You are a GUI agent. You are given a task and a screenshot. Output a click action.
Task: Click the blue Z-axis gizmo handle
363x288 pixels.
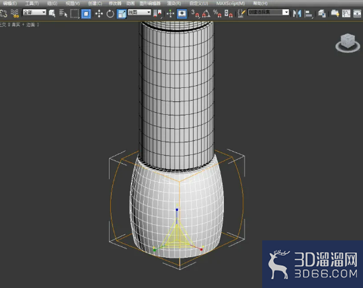coord(177,209)
